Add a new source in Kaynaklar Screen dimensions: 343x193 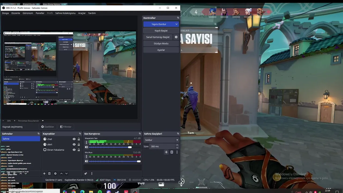tap(44, 174)
